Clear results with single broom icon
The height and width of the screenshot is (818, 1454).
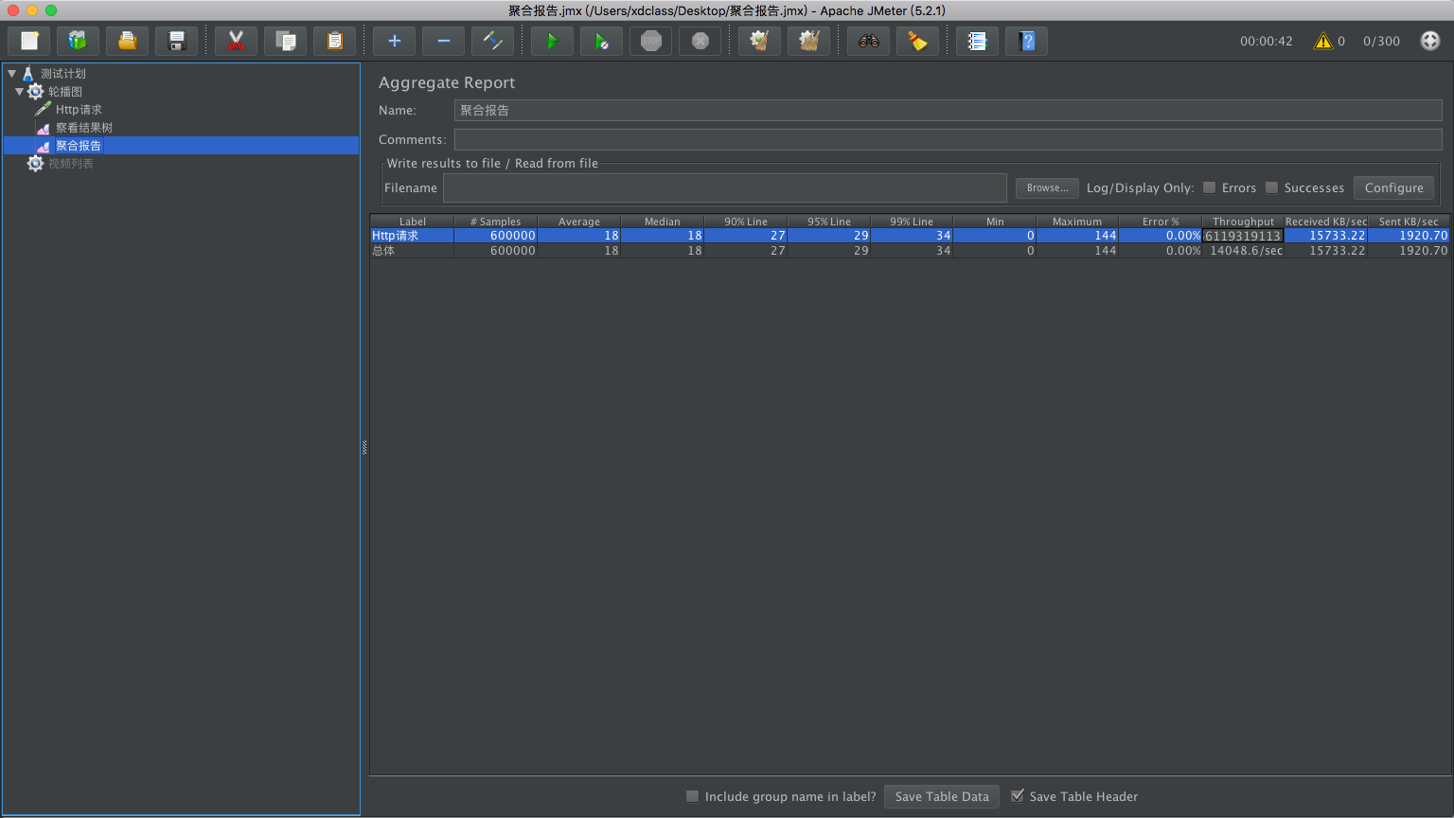click(759, 41)
